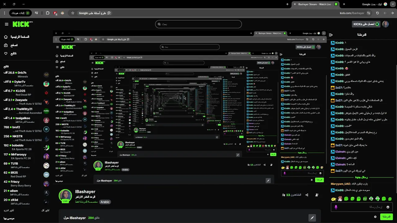The width and height of the screenshot is (397, 223).
Task: Open NKSTR channel in sidebar
Action: pos(27,138)
